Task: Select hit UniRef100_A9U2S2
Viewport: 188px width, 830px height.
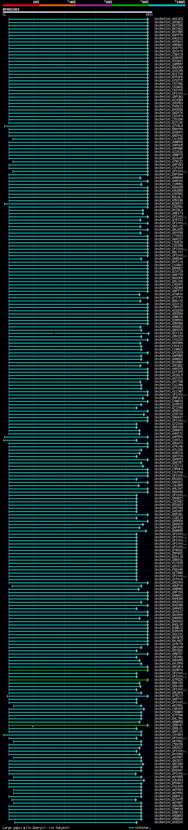Action: [169, 38]
